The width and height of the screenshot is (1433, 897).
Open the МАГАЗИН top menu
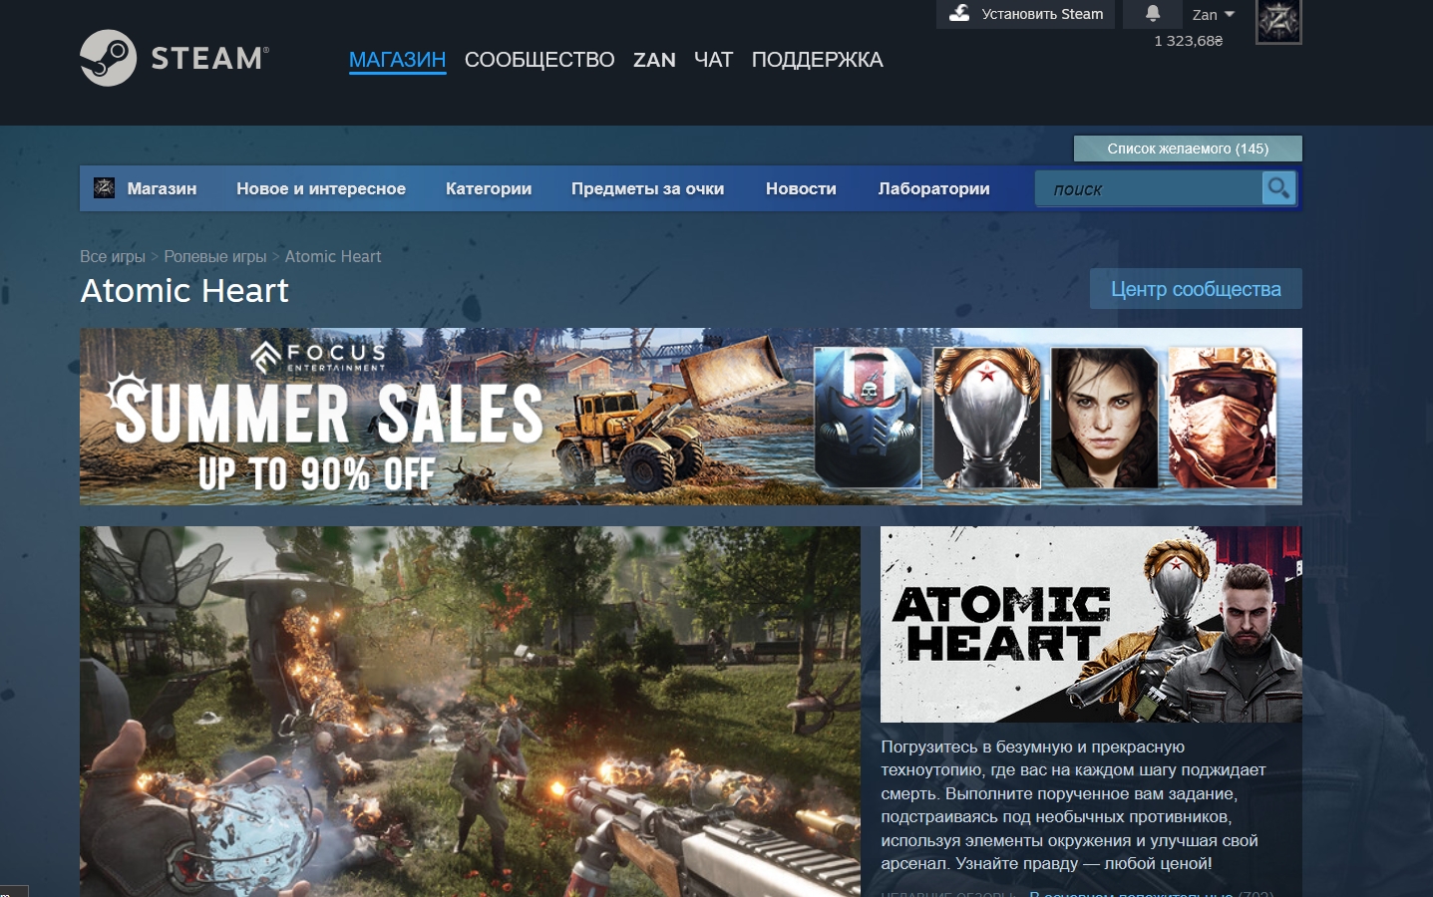pyautogui.click(x=397, y=60)
